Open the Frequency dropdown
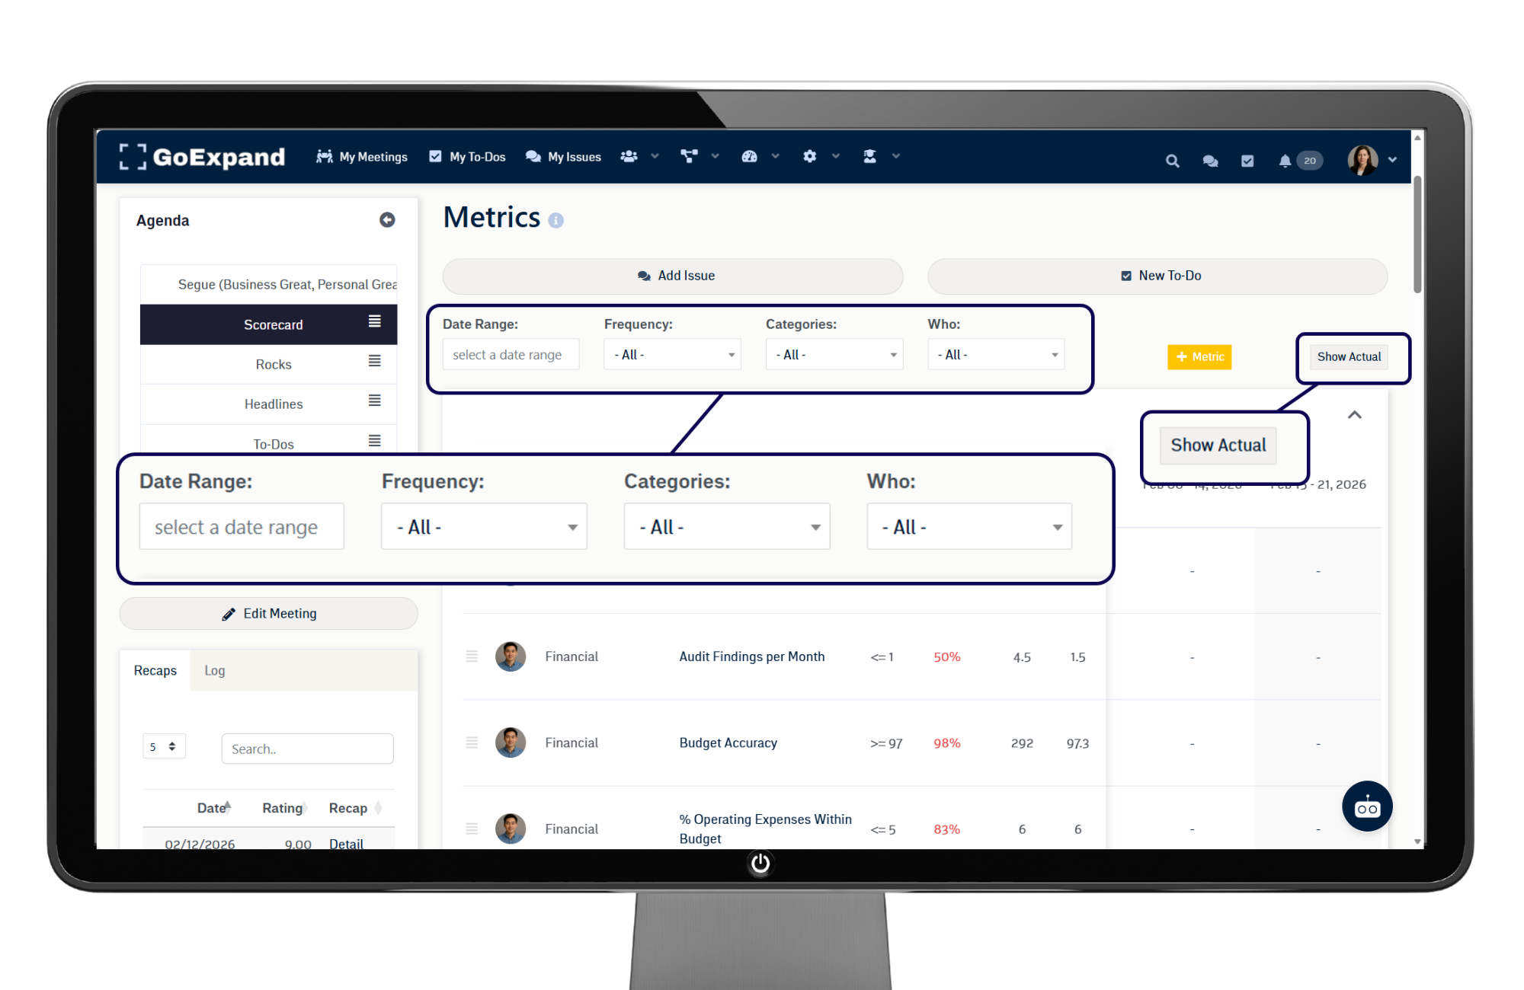The height and width of the screenshot is (990, 1524). click(x=671, y=355)
